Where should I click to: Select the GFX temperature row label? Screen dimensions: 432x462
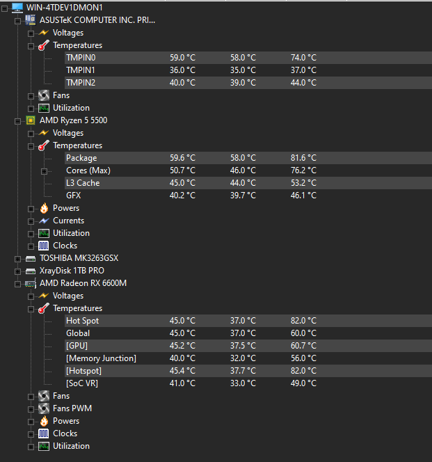click(x=73, y=196)
